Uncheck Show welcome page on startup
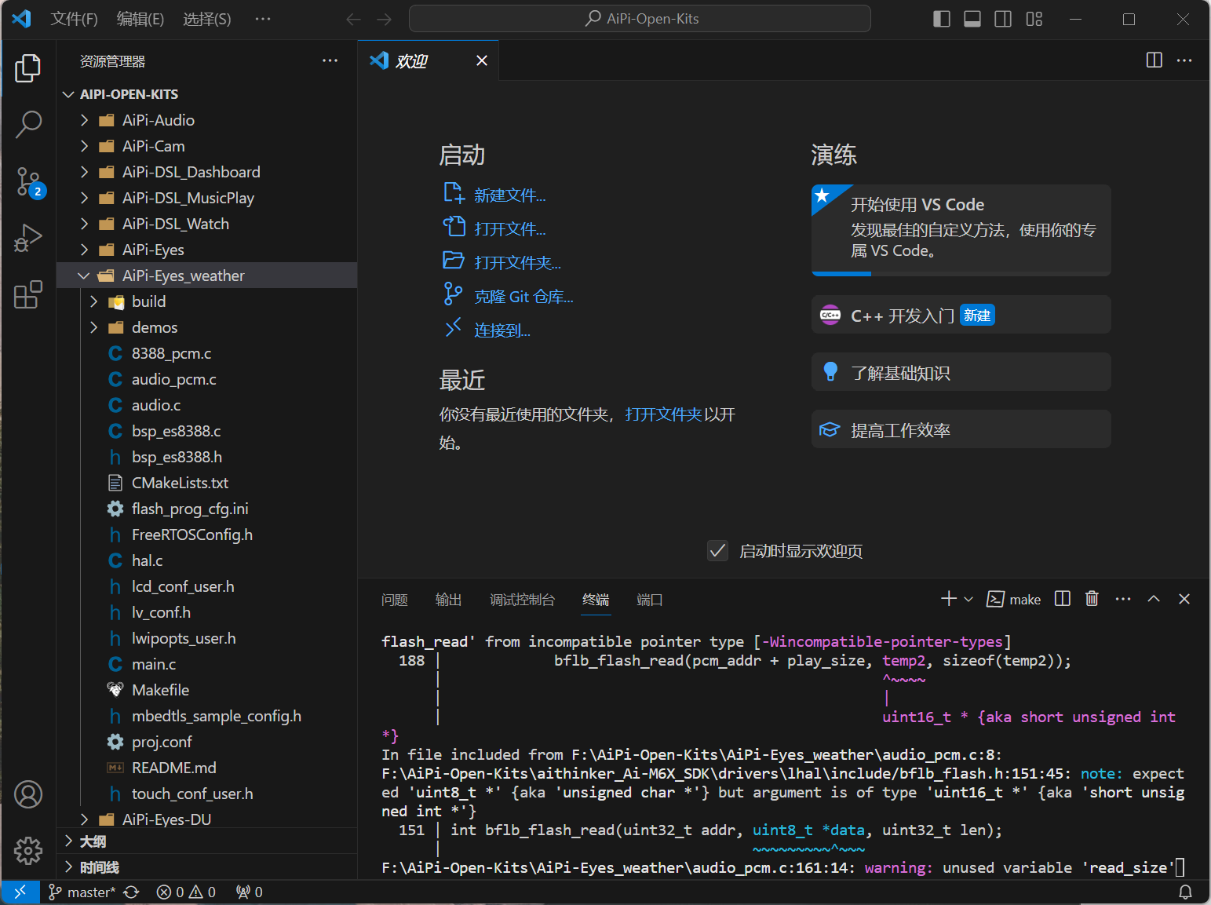This screenshot has height=905, width=1211. click(717, 550)
